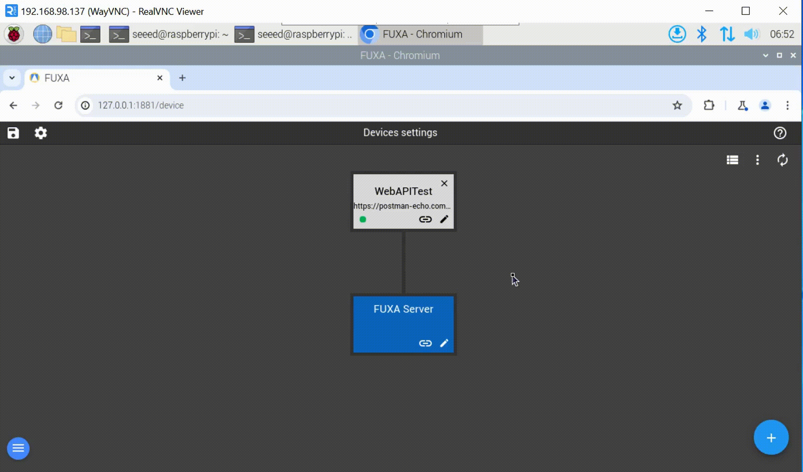Edit the WebAPITest device
Image resolution: width=803 pixels, height=472 pixels.
pyautogui.click(x=444, y=219)
